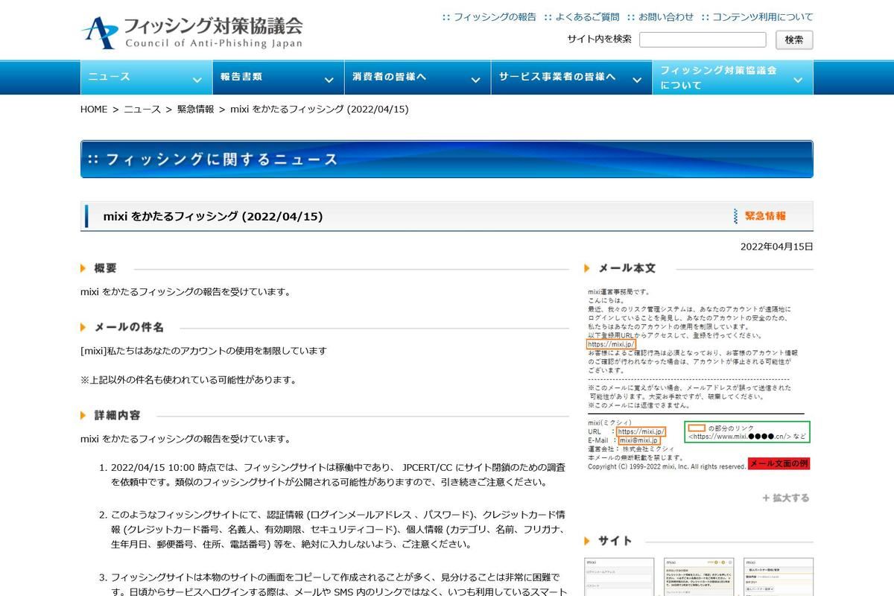Focus the サイト内を検索 search field

coord(703,39)
